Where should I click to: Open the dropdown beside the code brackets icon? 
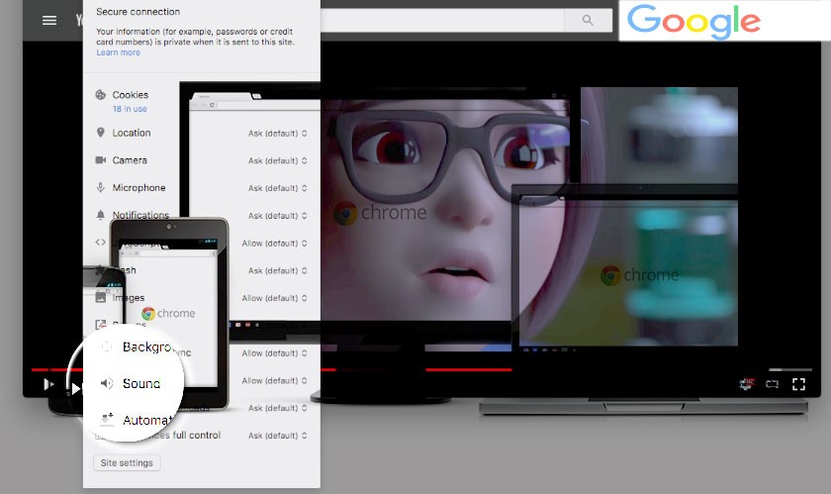point(275,244)
